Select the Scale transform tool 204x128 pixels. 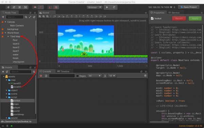pos(20,7)
